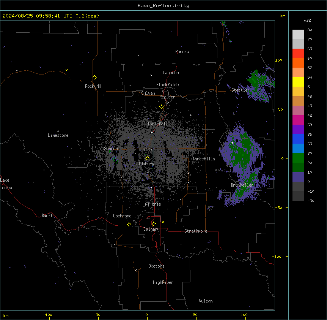Select the Strathmore label
327x320 pixels.
[196, 231]
